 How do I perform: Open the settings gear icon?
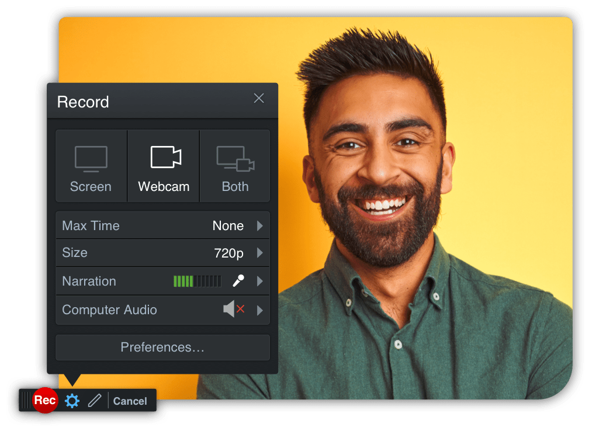click(x=71, y=401)
